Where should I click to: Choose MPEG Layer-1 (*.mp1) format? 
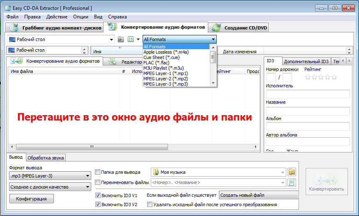[x=176, y=73]
